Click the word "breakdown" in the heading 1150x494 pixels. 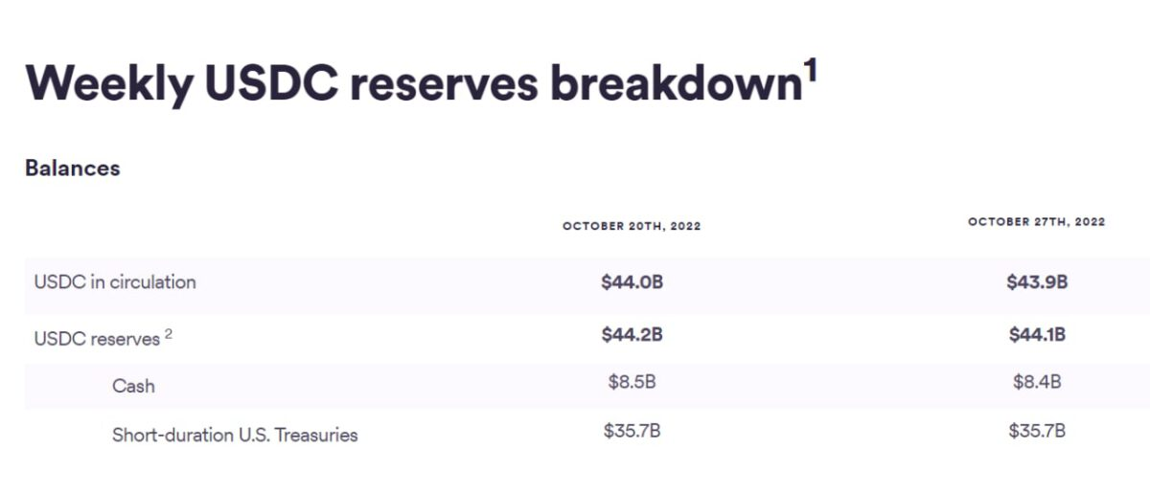[x=676, y=84]
